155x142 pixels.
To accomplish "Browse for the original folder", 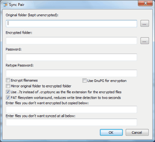I will 145,23.
